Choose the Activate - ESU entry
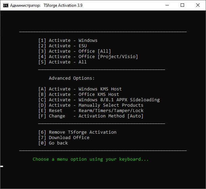 (x=62, y=46)
